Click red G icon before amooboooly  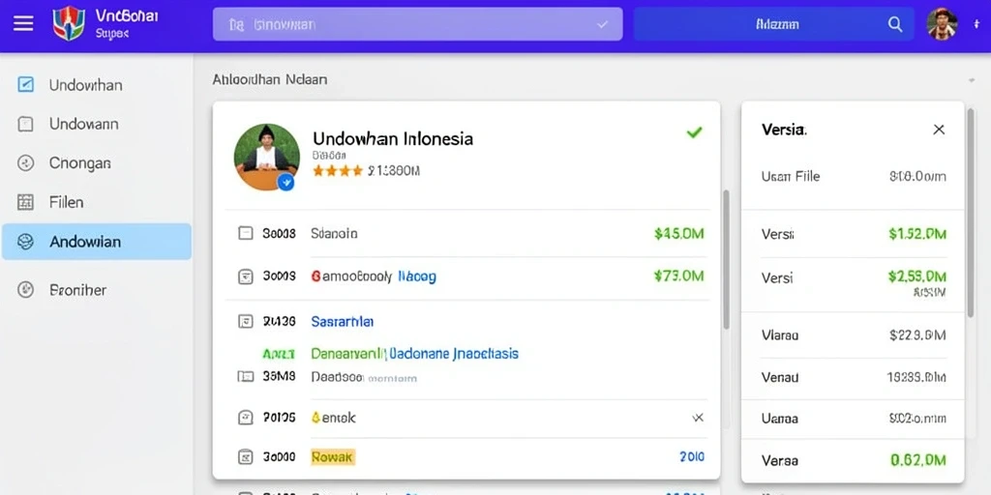pyautogui.click(x=316, y=276)
